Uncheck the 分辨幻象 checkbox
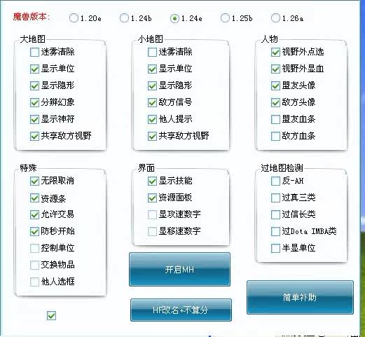 (x=34, y=102)
